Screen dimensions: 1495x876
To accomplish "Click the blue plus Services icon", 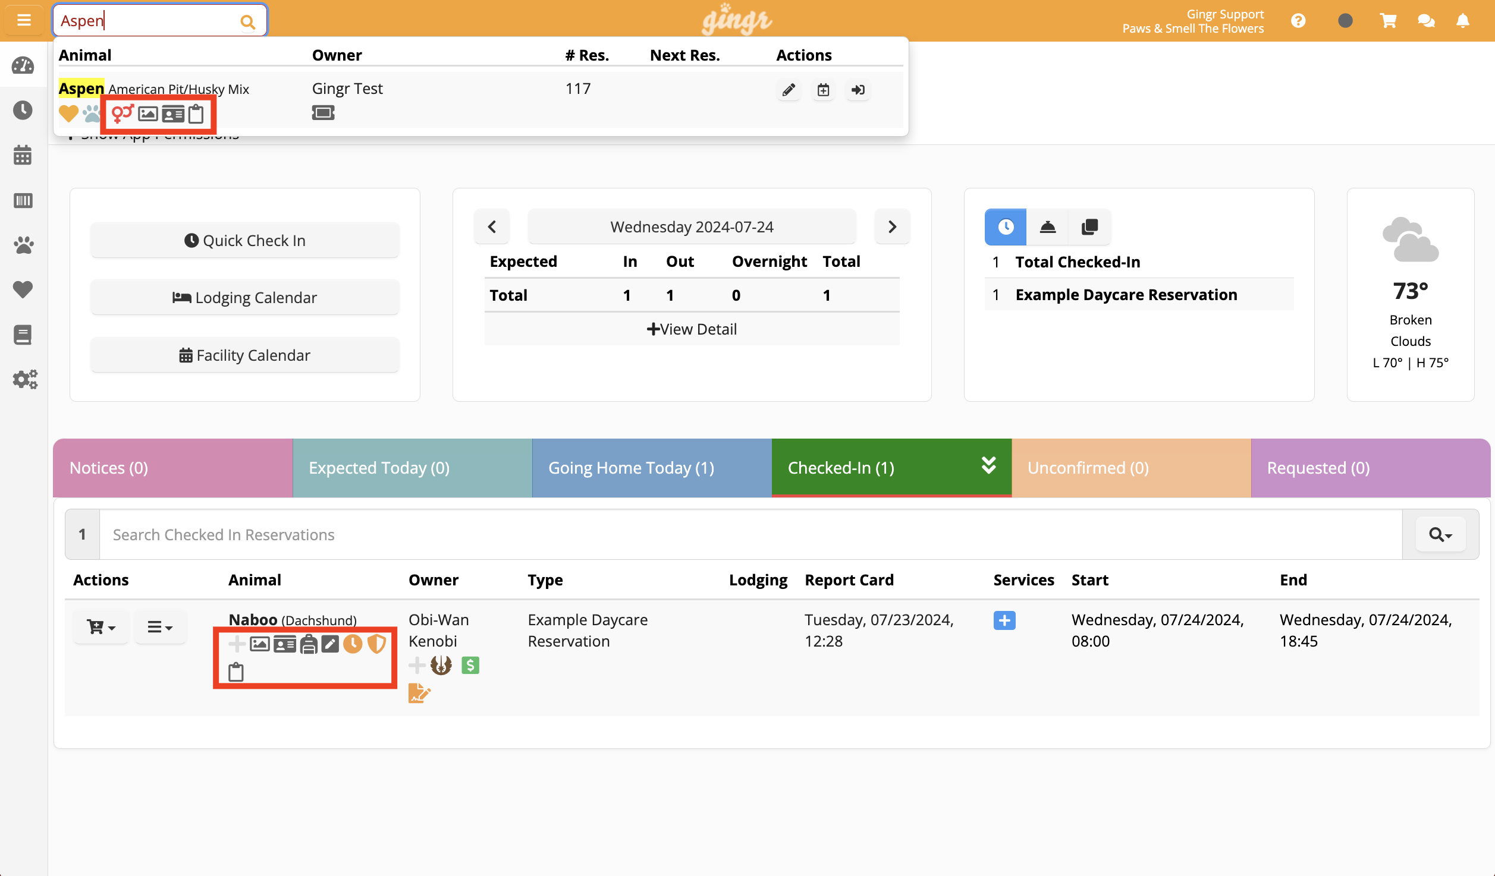I will tap(1004, 620).
